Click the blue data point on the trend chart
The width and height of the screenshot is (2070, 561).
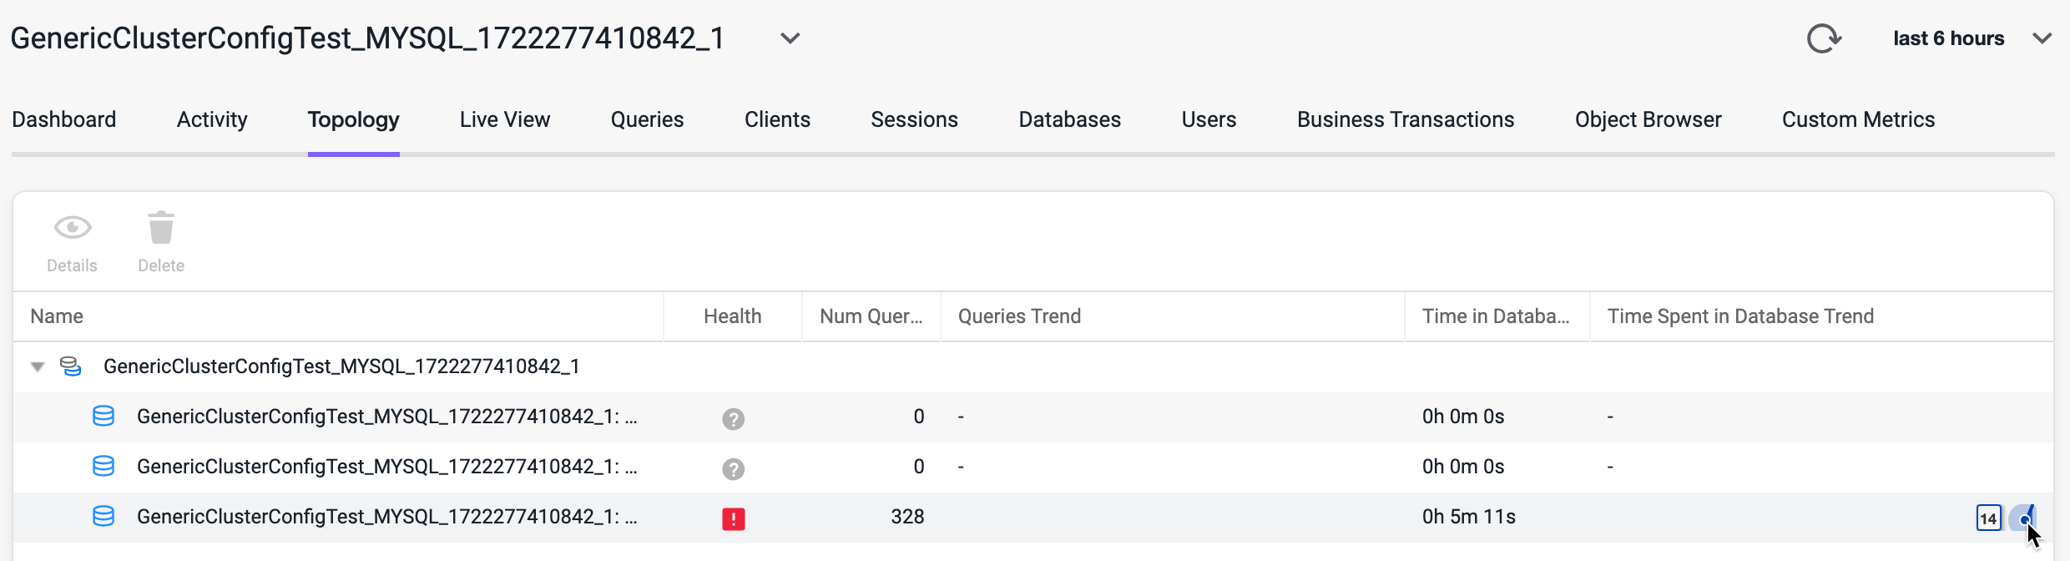pyautogui.click(x=2024, y=519)
